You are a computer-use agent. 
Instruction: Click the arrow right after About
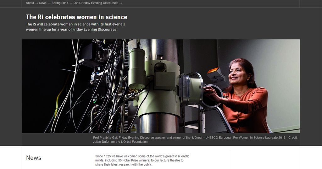click(36, 3)
